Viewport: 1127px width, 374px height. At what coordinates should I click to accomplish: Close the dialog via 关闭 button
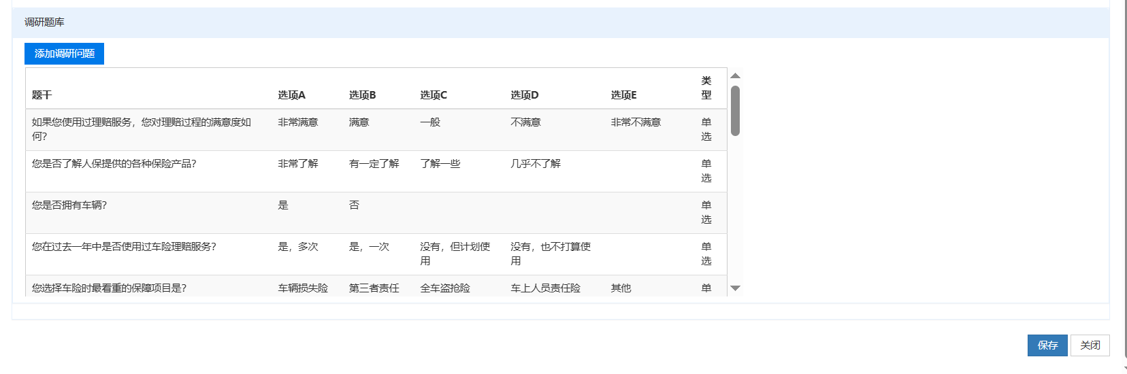1090,345
